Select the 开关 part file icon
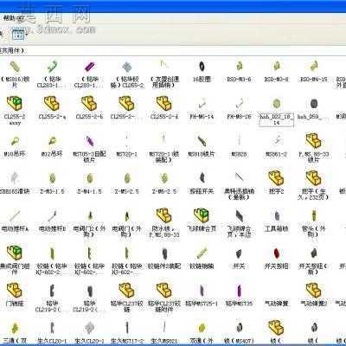The image size is (346, 346). [239, 253]
